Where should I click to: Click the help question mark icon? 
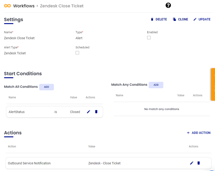[168, 5]
